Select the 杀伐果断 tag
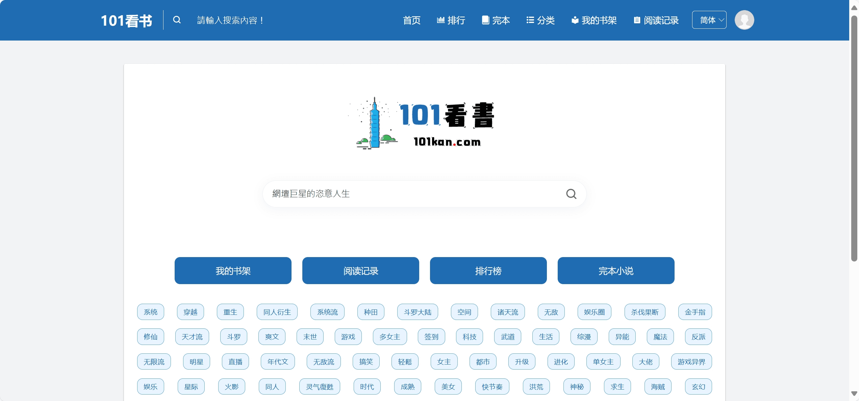 point(645,312)
